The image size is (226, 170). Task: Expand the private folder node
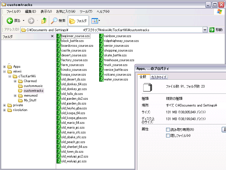coord(4,105)
